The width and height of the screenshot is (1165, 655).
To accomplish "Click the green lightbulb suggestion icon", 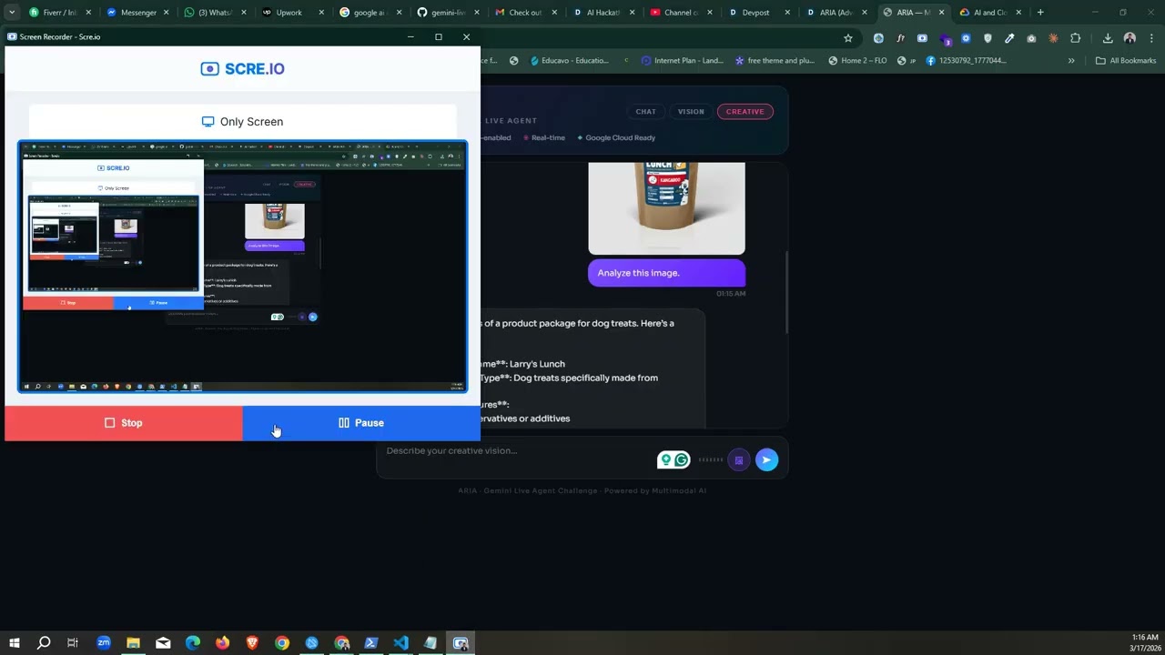I will click(x=666, y=460).
